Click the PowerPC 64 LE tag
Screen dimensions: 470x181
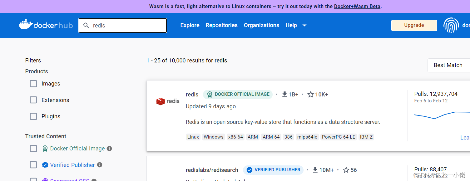point(339,137)
